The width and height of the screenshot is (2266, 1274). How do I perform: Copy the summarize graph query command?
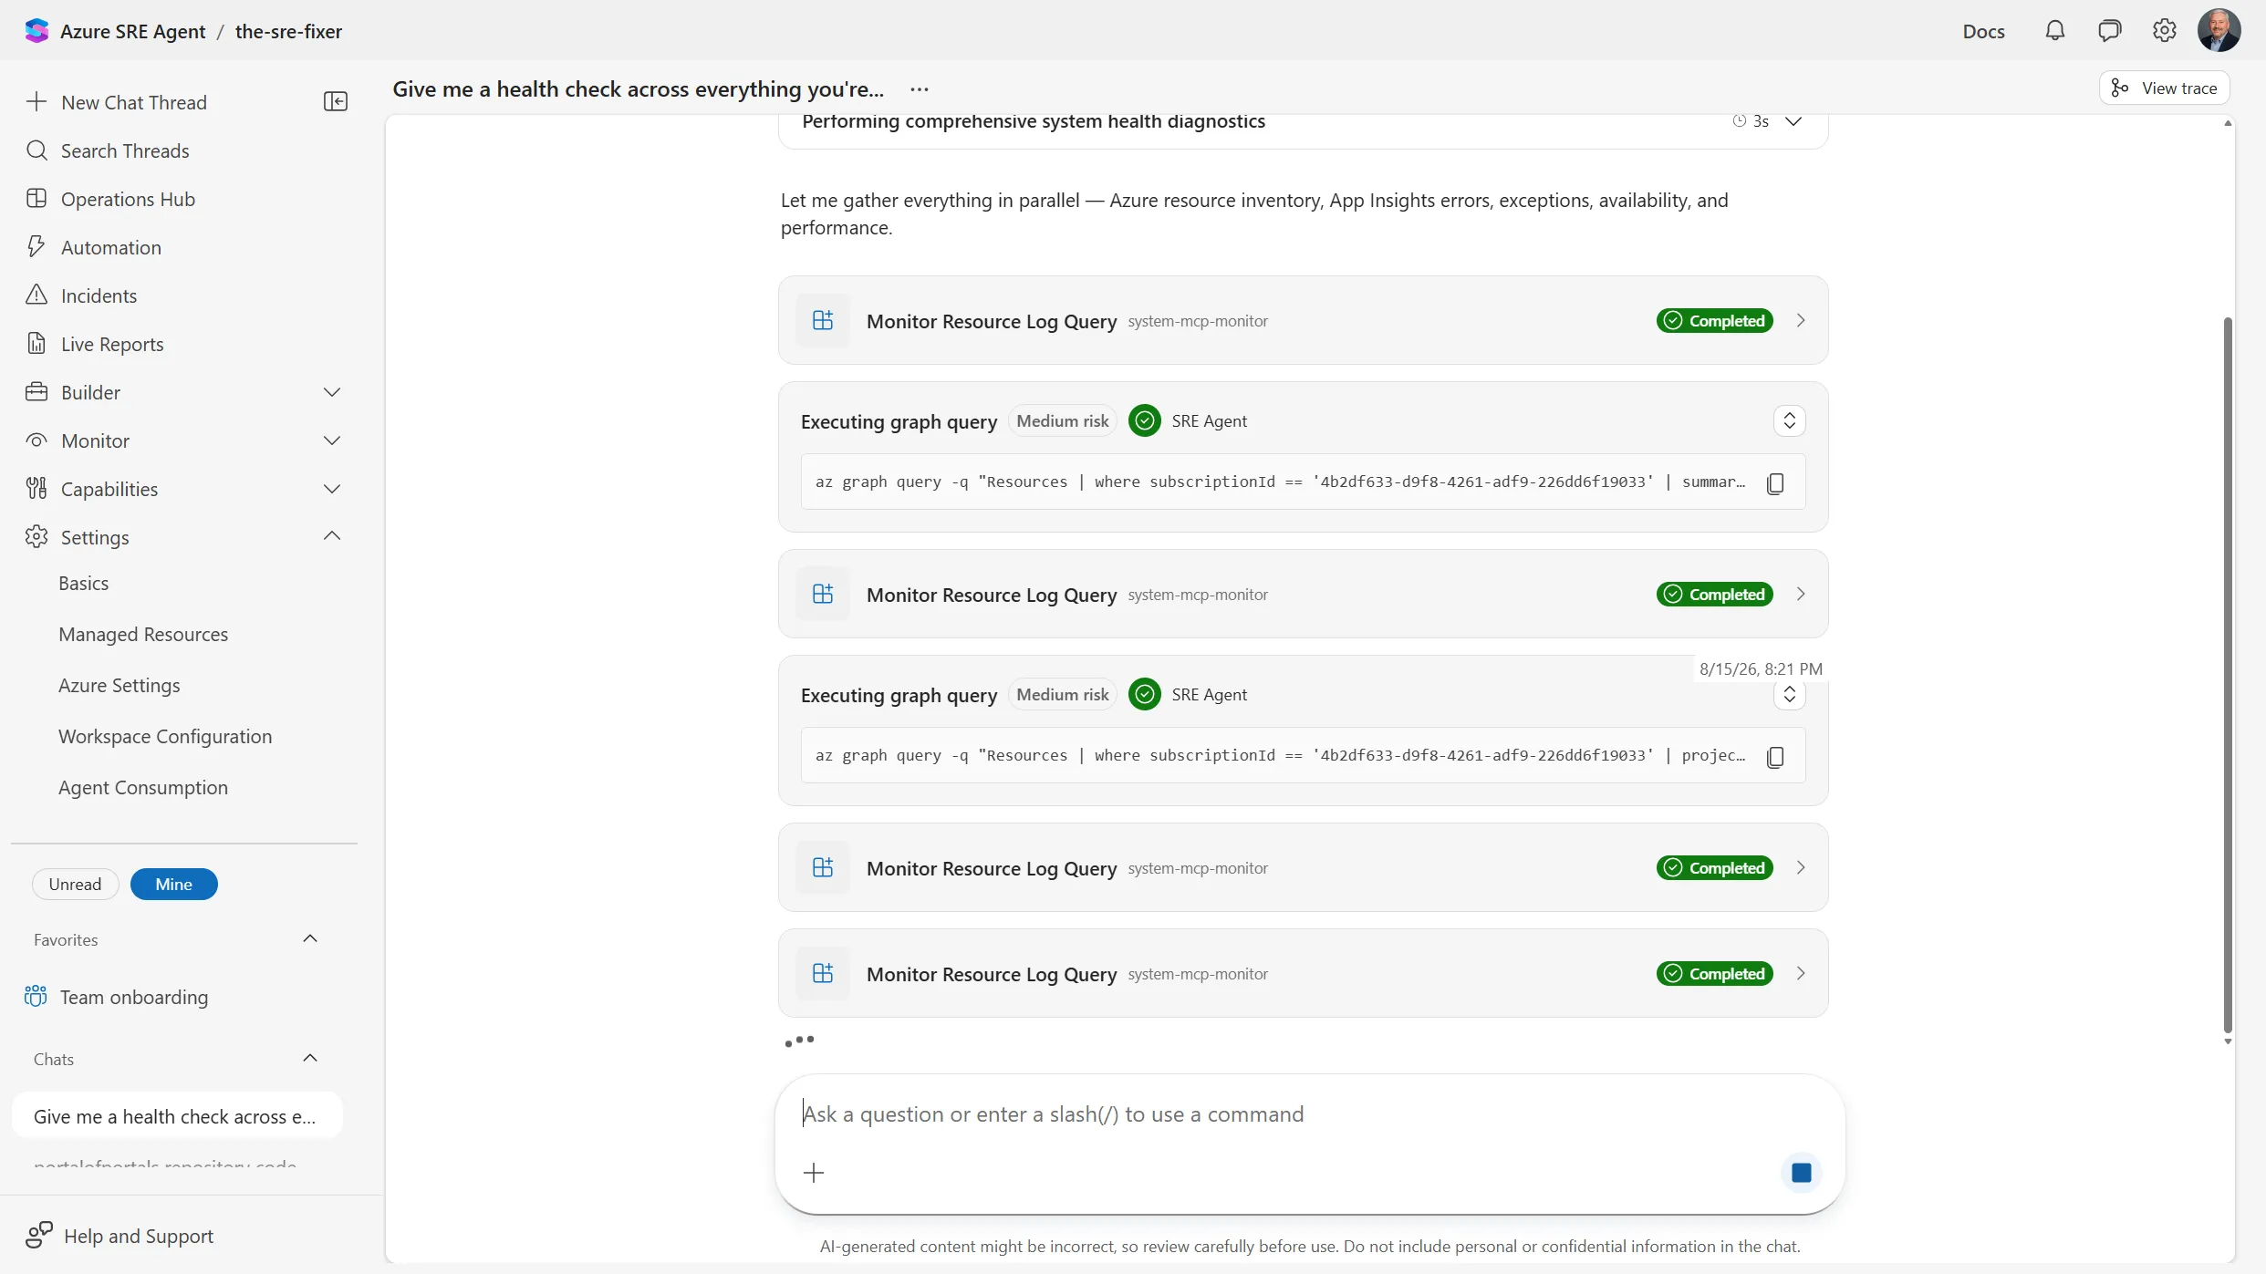click(x=1775, y=482)
